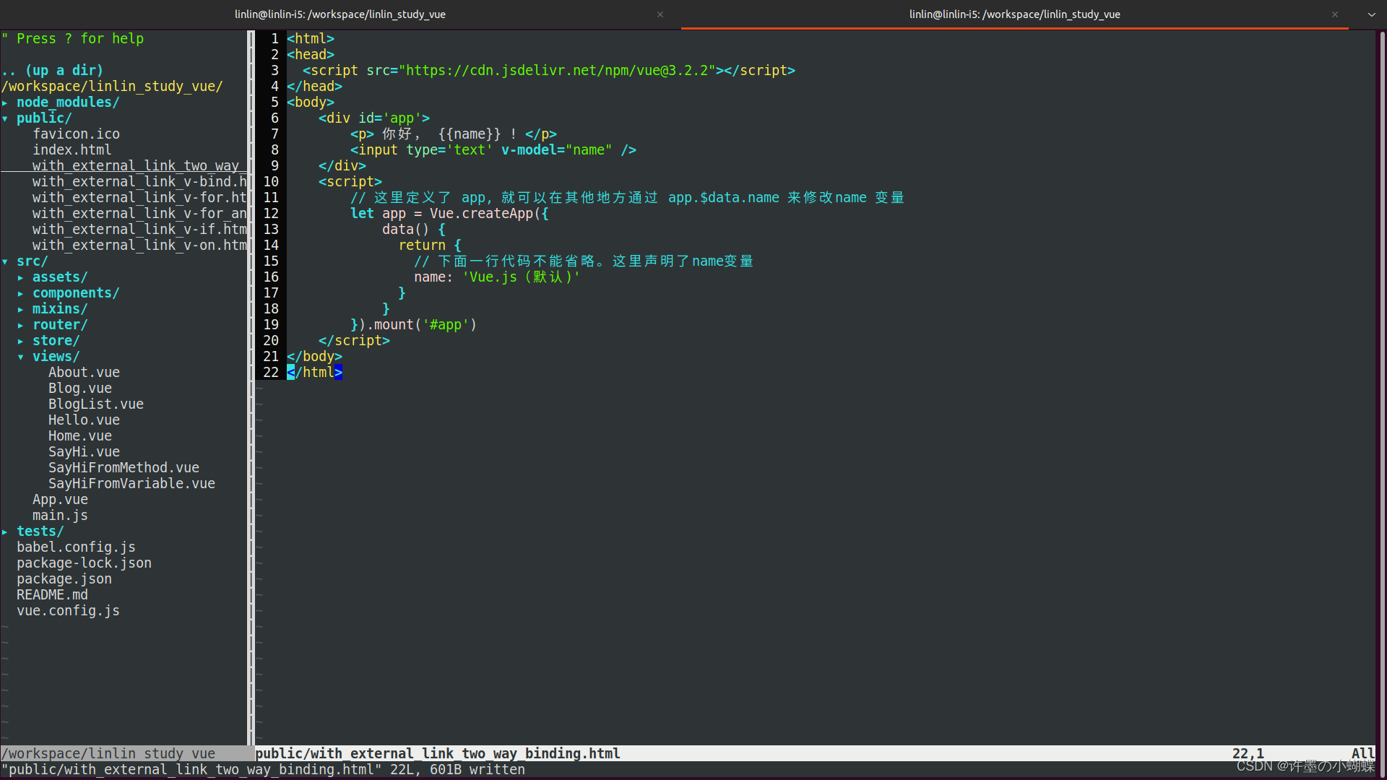
Task: Expand the node_modules folder arrow
Action: 5,103
